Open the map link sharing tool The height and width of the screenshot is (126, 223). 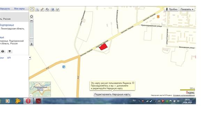tap(47, 9)
